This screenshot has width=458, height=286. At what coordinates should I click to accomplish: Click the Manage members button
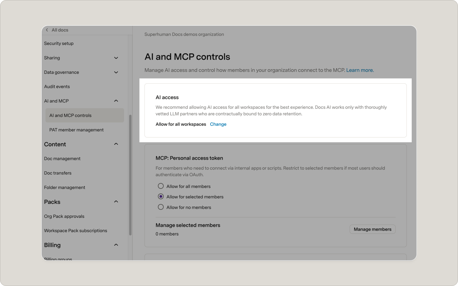pyautogui.click(x=372, y=229)
